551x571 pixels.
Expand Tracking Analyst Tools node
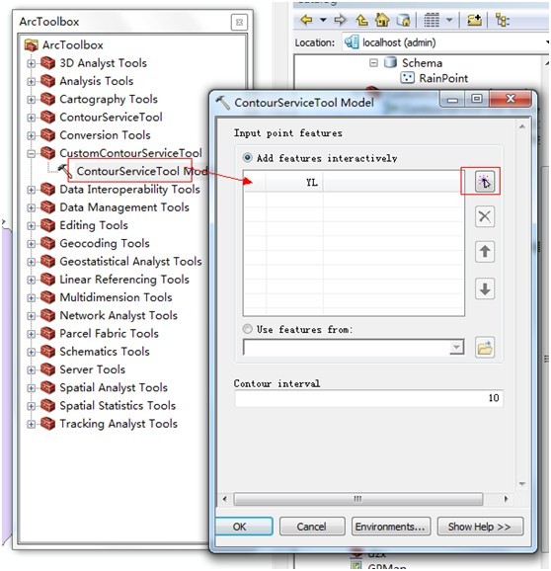click(32, 424)
